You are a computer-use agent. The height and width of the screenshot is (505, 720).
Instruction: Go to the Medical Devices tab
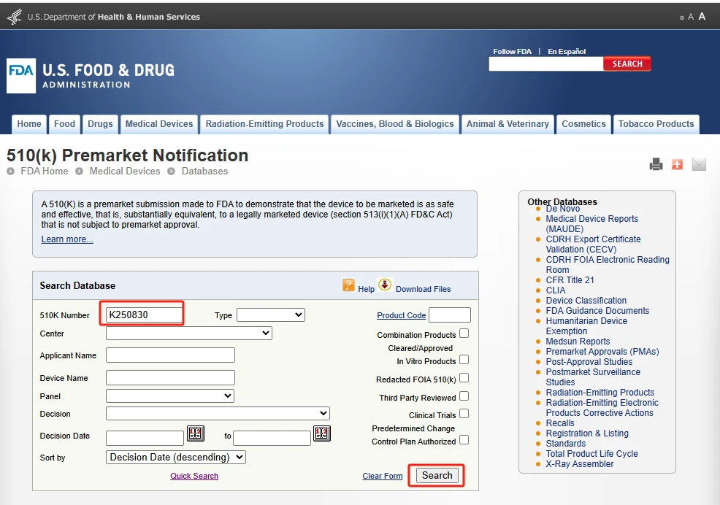pyautogui.click(x=159, y=124)
